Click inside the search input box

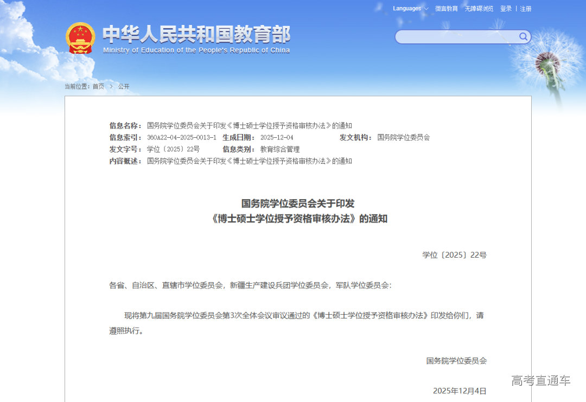(456, 36)
